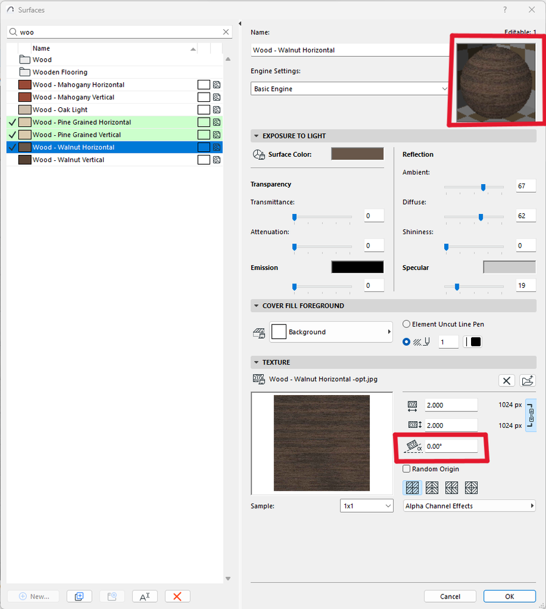Viewport: 546px width, 609px height.
Task: Collapse the left list panel arrow
Action: pos(240,24)
